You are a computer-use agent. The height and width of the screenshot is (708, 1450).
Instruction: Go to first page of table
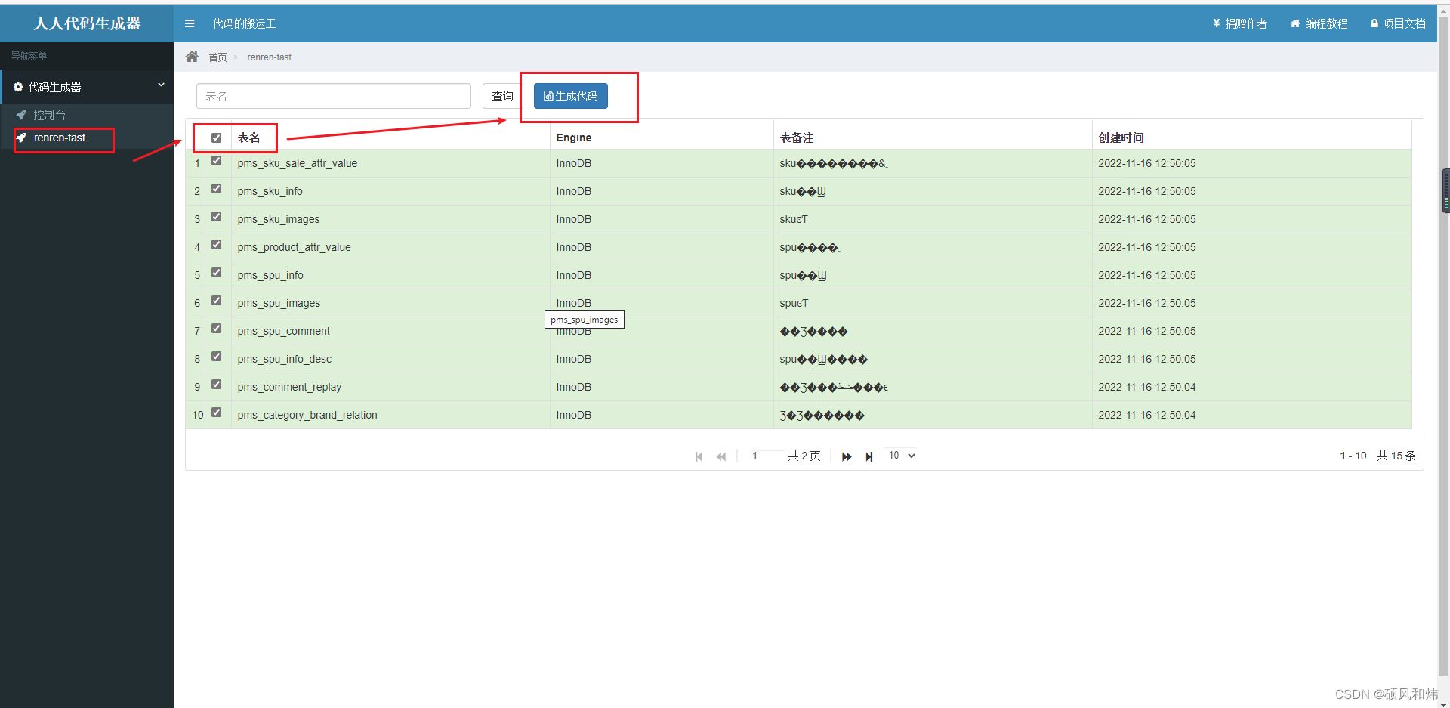point(699,456)
